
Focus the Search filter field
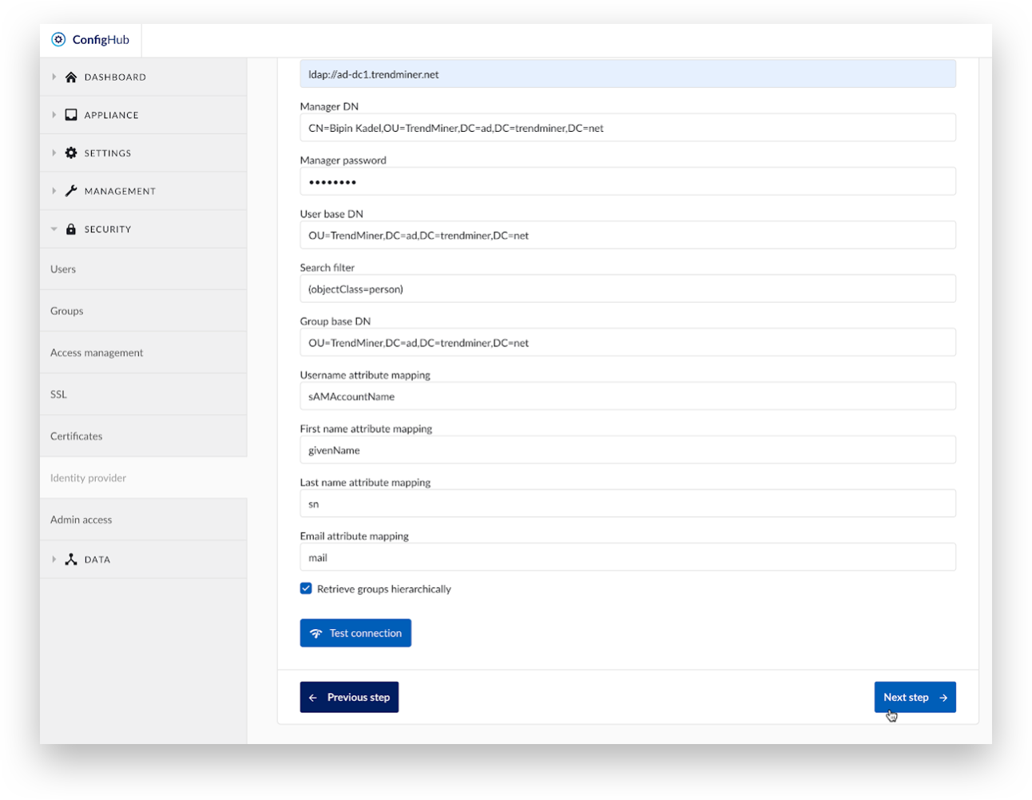628,289
